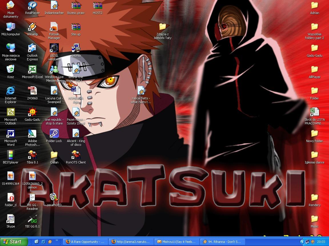Image resolution: width=329 pixels, height=246 pixels.
Task: Select Outlook Express shortcut
Action: [32, 48]
